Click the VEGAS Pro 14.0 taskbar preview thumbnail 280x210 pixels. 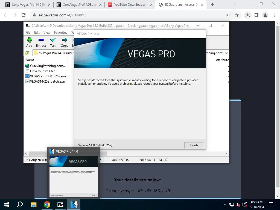pyautogui.click(x=74, y=176)
